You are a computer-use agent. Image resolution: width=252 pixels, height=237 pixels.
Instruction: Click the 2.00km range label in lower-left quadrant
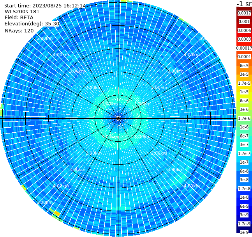[94, 153]
